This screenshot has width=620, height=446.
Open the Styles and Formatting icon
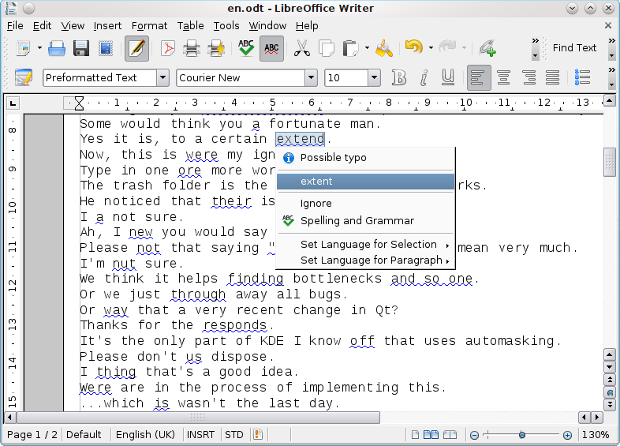click(x=24, y=77)
